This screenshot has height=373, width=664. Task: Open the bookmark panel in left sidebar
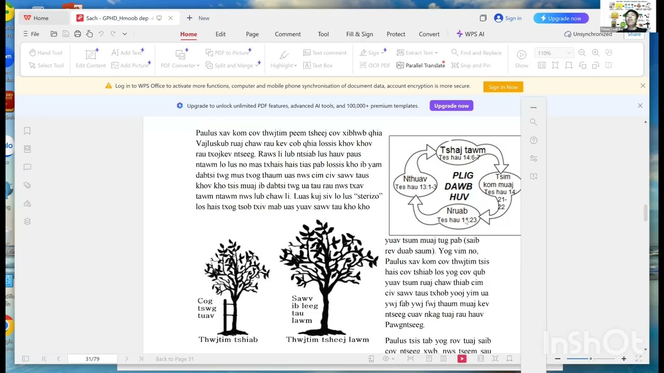(x=27, y=131)
